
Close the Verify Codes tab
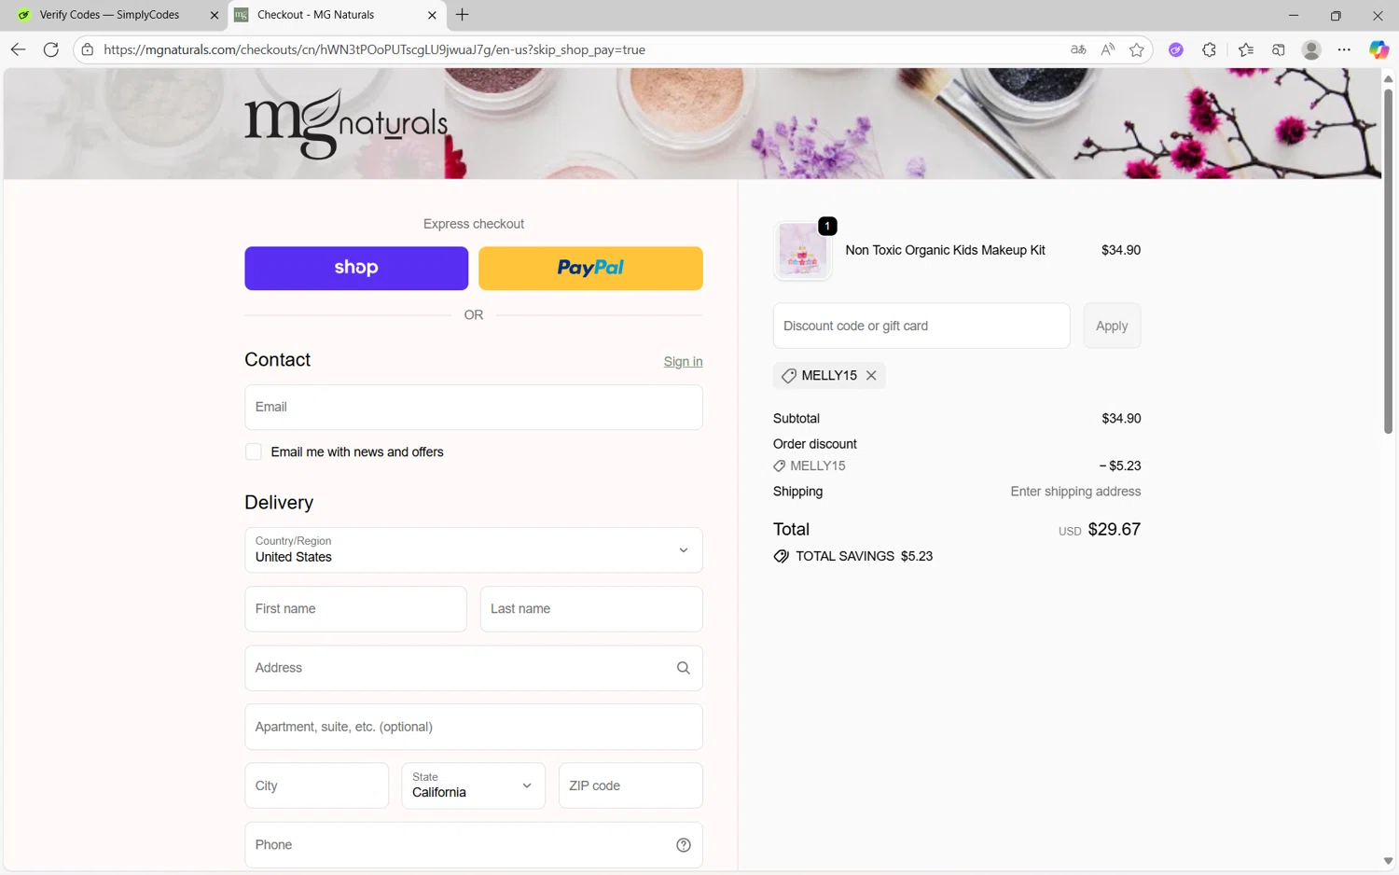tap(215, 15)
